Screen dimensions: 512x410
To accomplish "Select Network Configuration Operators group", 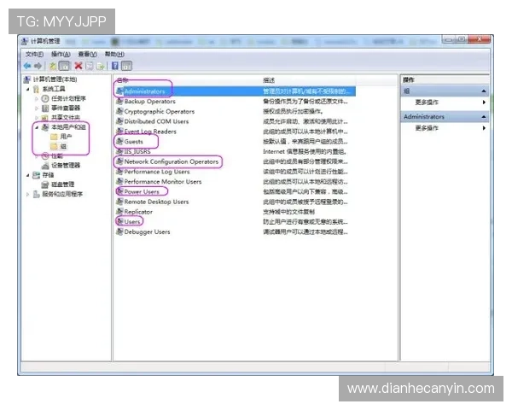I will (x=172, y=161).
